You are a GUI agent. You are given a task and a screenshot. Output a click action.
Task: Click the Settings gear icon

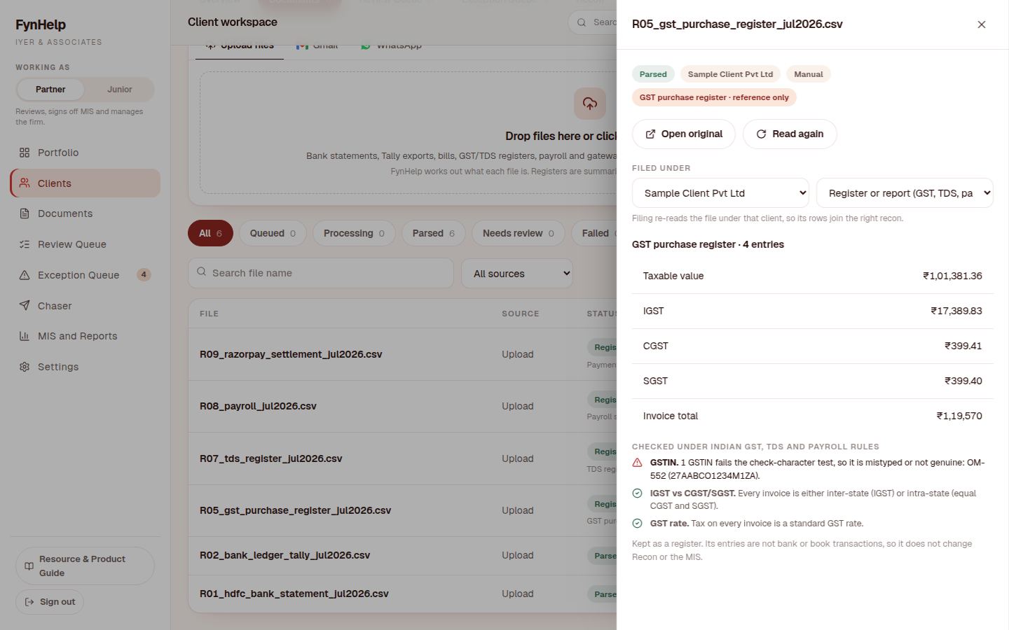pos(25,367)
